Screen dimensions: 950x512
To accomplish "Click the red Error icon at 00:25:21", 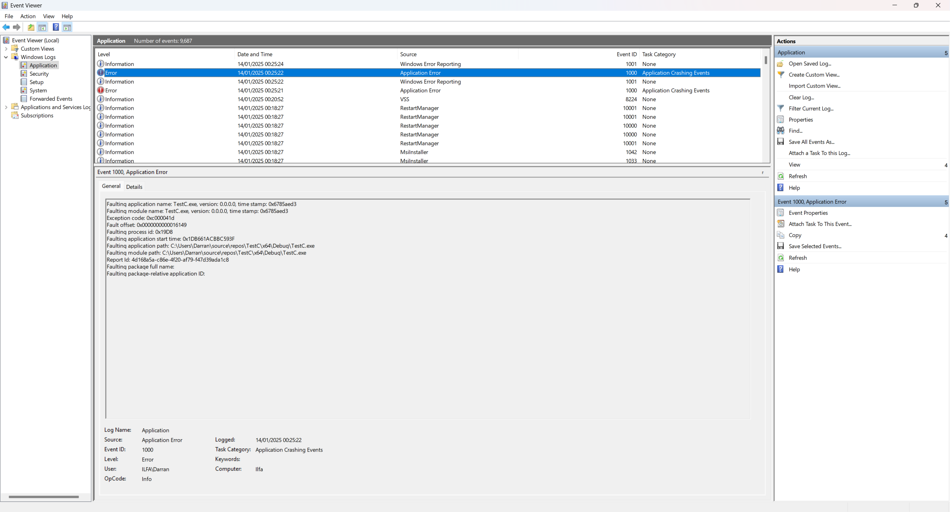I will pos(101,90).
